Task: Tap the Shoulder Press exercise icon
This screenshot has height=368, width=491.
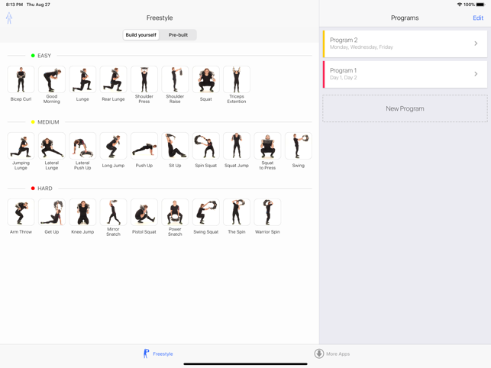Action: pyautogui.click(x=144, y=80)
